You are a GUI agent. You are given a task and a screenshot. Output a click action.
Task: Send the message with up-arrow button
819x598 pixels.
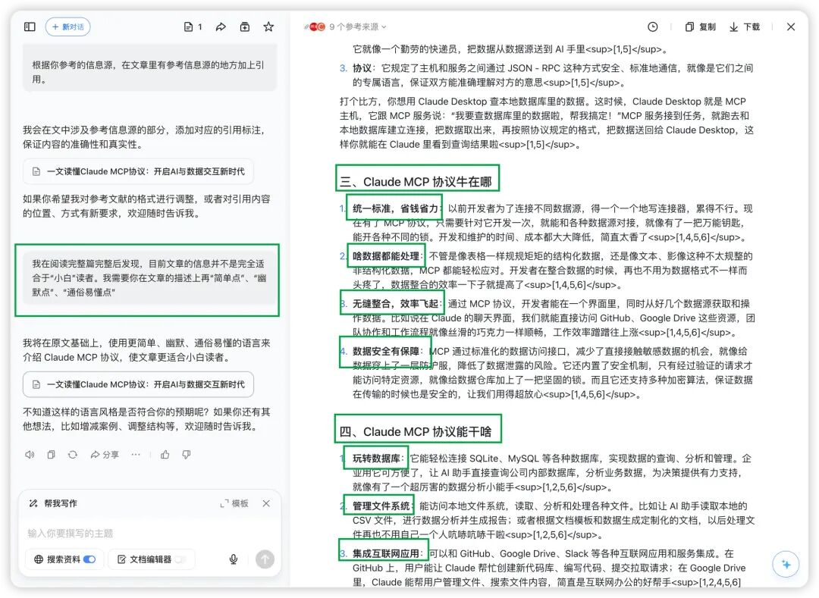[265, 559]
